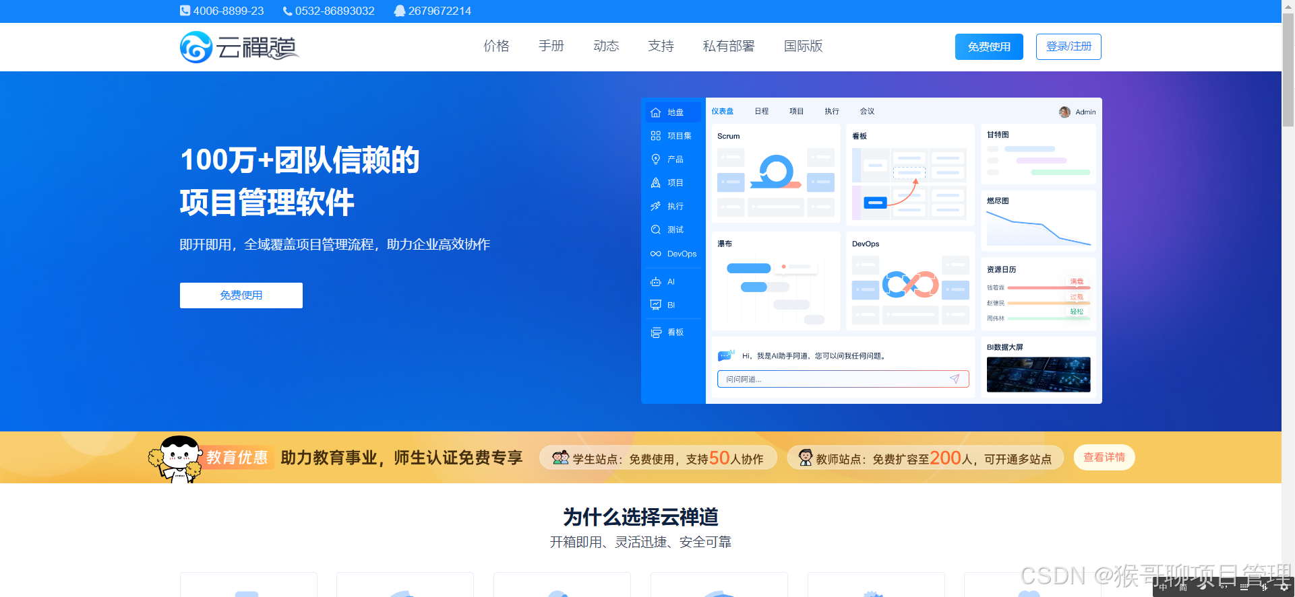The width and height of the screenshot is (1295, 597).
Task: Click the 燃尽图 chart
Action: [1038, 228]
